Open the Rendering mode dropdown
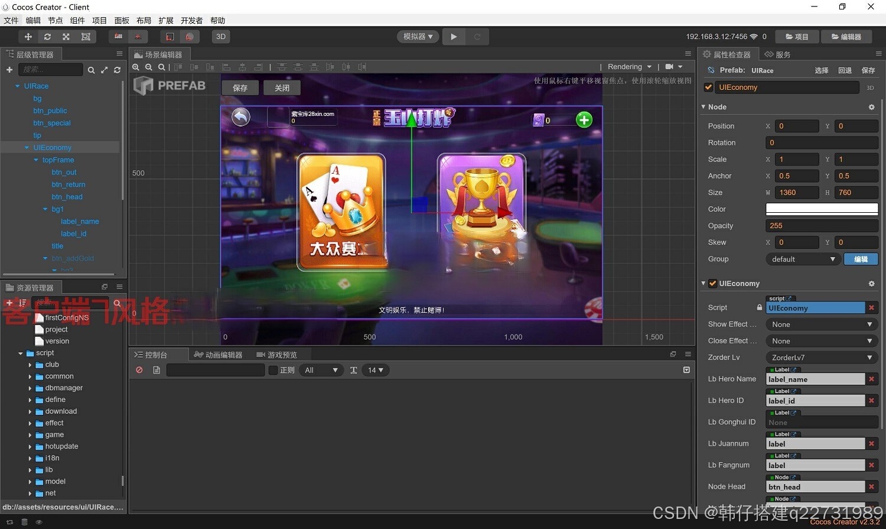This screenshot has height=529, width=886. pos(630,67)
